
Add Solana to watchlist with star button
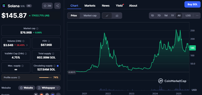coord(47,6)
